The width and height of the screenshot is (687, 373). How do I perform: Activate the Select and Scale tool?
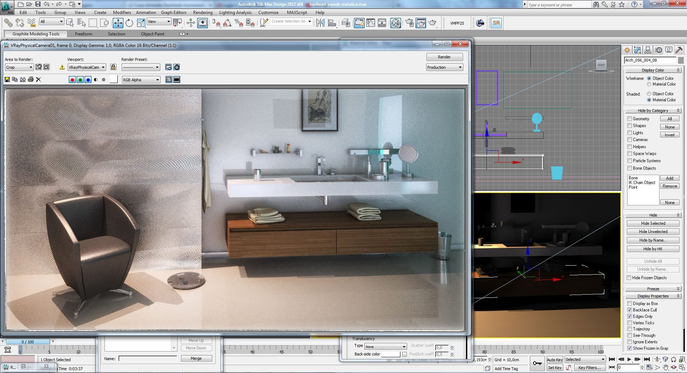pyautogui.click(x=141, y=23)
